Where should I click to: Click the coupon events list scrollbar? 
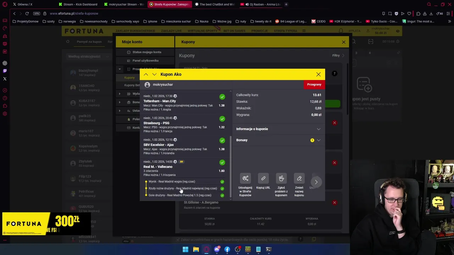[x=231, y=166]
